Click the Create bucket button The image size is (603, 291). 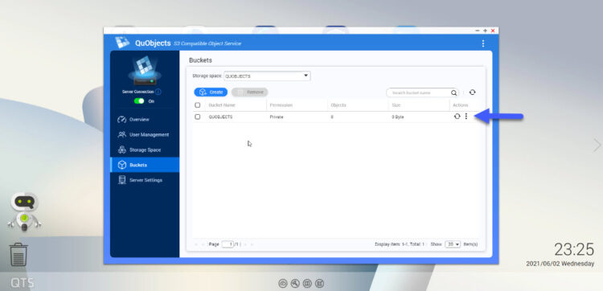[x=211, y=92]
